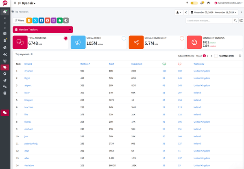Screen dimensions: 244x169
Task: Sort by the Engagement column header
Action: click(x=137, y=64)
